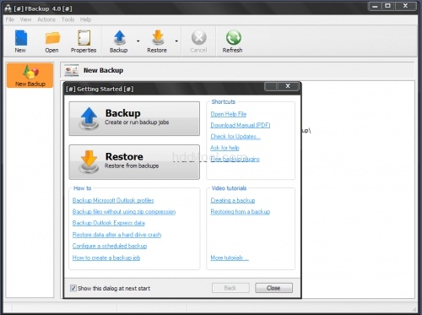Refresh the job list with the Refresh icon
The height and width of the screenshot is (315, 422).
coord(233,38)
